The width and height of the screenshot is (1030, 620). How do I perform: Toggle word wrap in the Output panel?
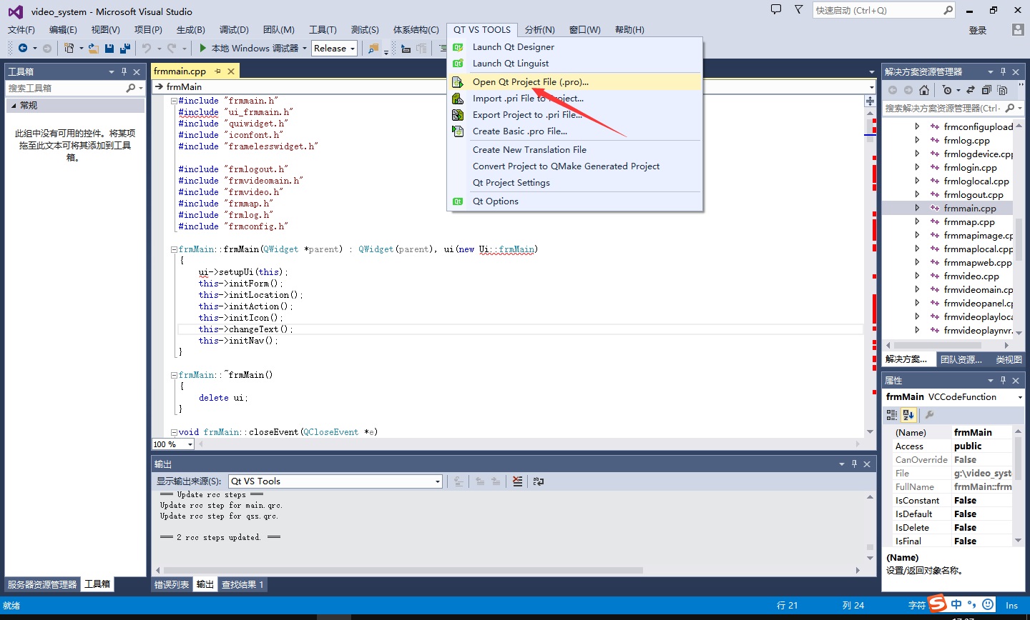(x=539, y=481)
